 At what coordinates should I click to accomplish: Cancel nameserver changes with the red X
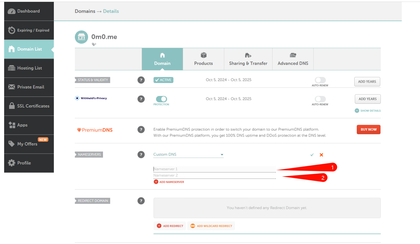[x=321, y=155]
